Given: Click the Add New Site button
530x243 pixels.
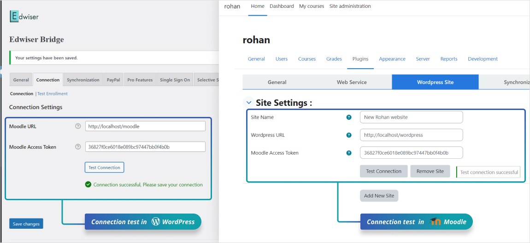Looking at the screenshot, I should pyautogui.click(x=379, y=196).
